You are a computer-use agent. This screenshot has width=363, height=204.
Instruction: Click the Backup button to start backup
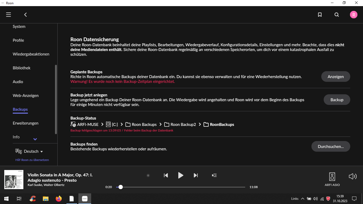coord(337,100)
